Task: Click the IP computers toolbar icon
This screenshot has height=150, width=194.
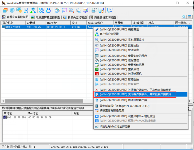Action: 94,10
